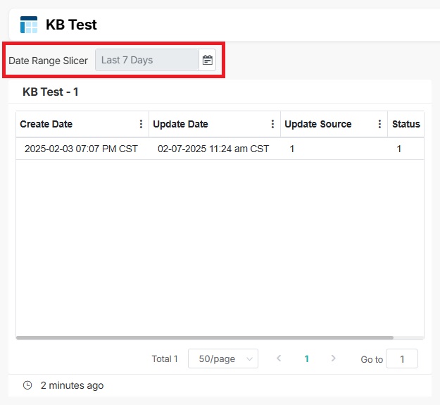Open Create Date column options menu
This screenshot has width=440, height=405.
[141, 124]
